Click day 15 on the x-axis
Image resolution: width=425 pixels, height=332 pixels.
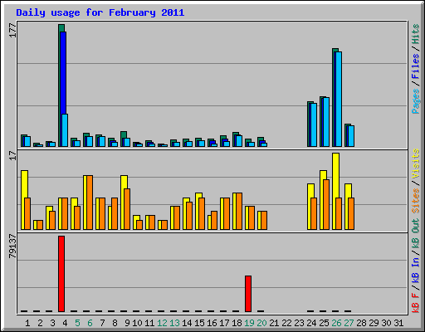click(199, 323)
